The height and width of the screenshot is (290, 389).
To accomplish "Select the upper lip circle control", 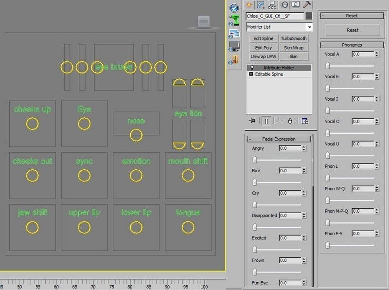I will pos(84,227).
